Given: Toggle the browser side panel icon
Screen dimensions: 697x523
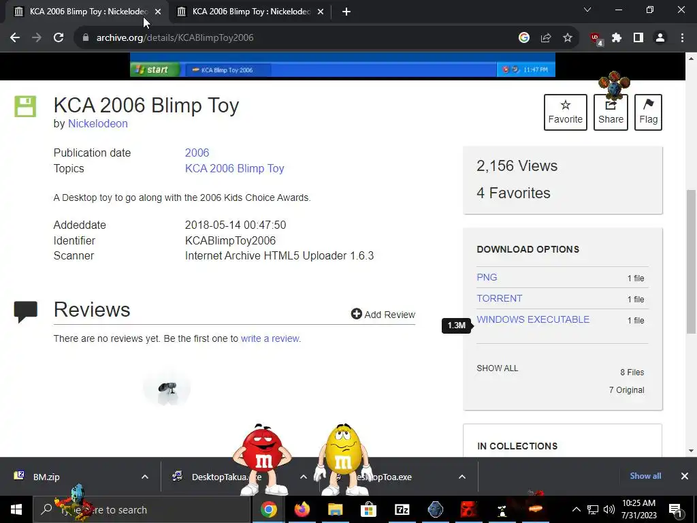Looking at the screenshot, I should (x=638, y=38).
